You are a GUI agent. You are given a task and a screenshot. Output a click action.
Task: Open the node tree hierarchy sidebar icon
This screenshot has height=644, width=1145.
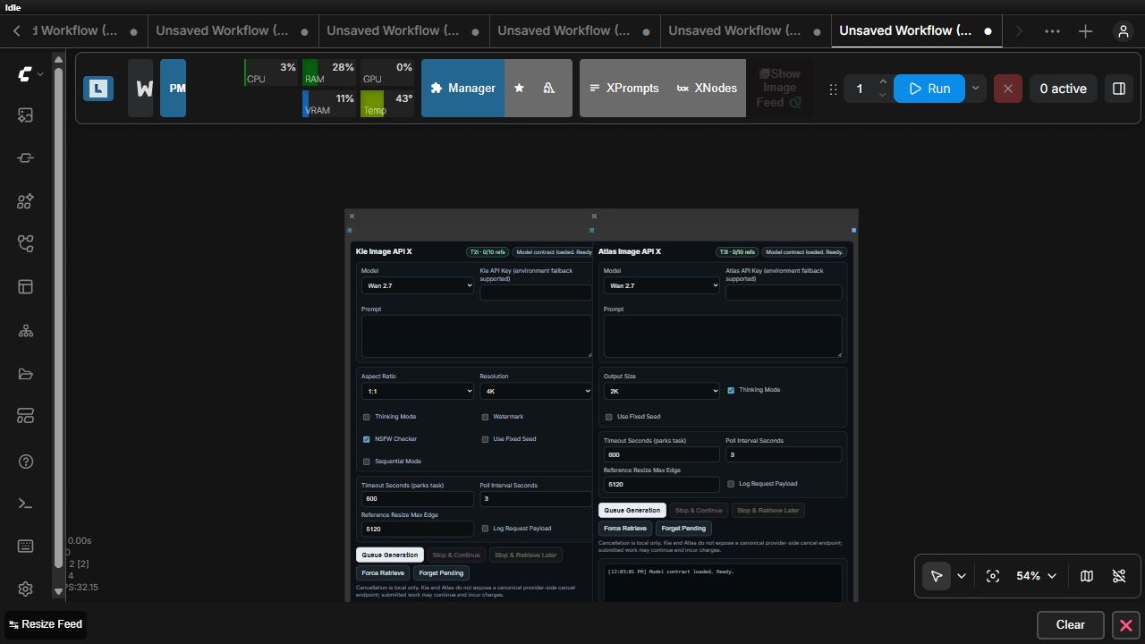coord(25,331)
